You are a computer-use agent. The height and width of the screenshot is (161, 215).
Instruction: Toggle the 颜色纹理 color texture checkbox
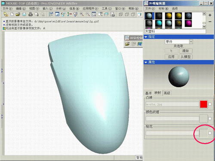tap(210, 118)
